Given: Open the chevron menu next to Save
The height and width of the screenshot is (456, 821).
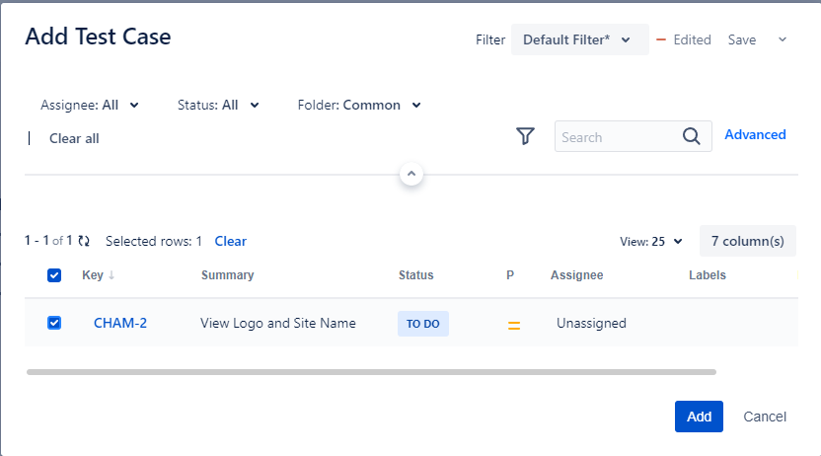Looking at the screenshot, I should (x=783, y=39).
